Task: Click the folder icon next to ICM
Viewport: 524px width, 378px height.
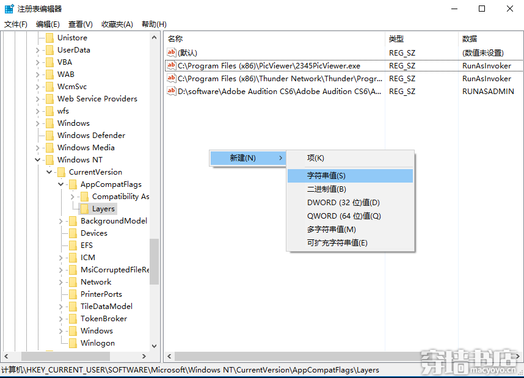Action: pyautogui.click(x=73, y=258)
